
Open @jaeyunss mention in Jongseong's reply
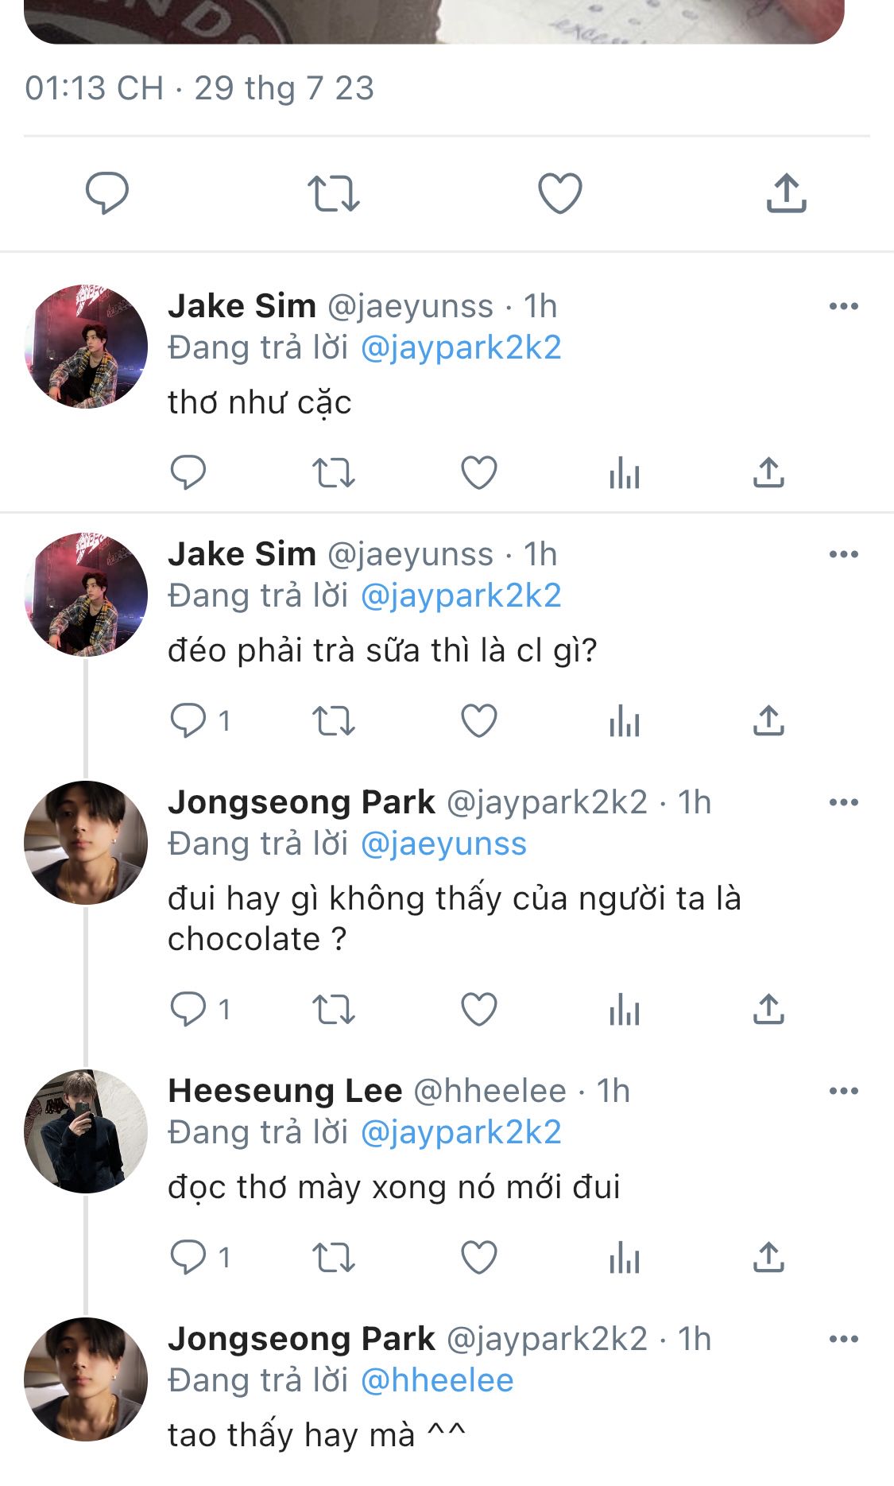tap(443, 844)
